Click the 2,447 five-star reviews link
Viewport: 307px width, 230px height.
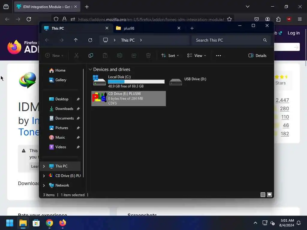point(282,100)
